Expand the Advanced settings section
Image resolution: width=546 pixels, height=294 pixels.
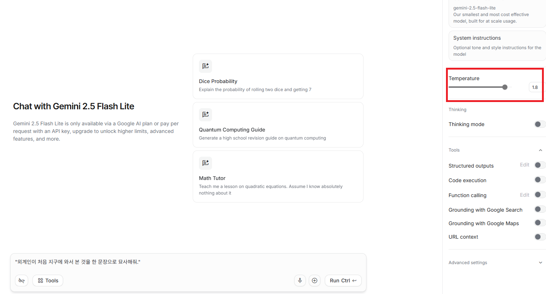541,263
